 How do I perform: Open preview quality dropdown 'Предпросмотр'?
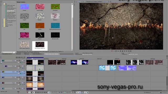94,2
